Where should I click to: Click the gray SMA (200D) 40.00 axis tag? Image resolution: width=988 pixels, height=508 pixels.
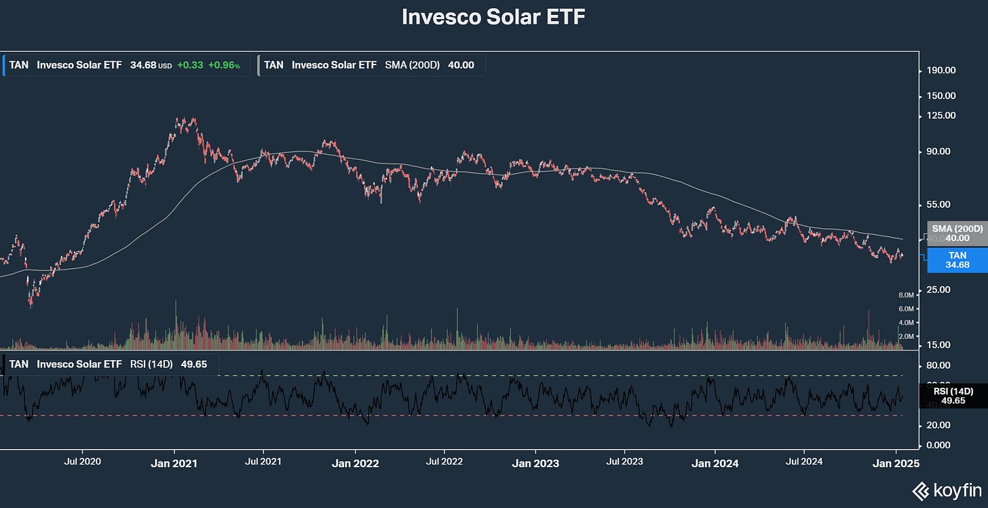[x=957, y=234]
